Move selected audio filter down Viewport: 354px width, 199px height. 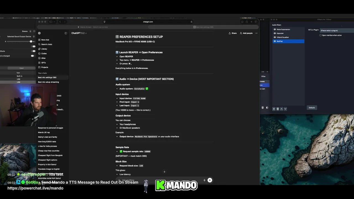[285, 109]
